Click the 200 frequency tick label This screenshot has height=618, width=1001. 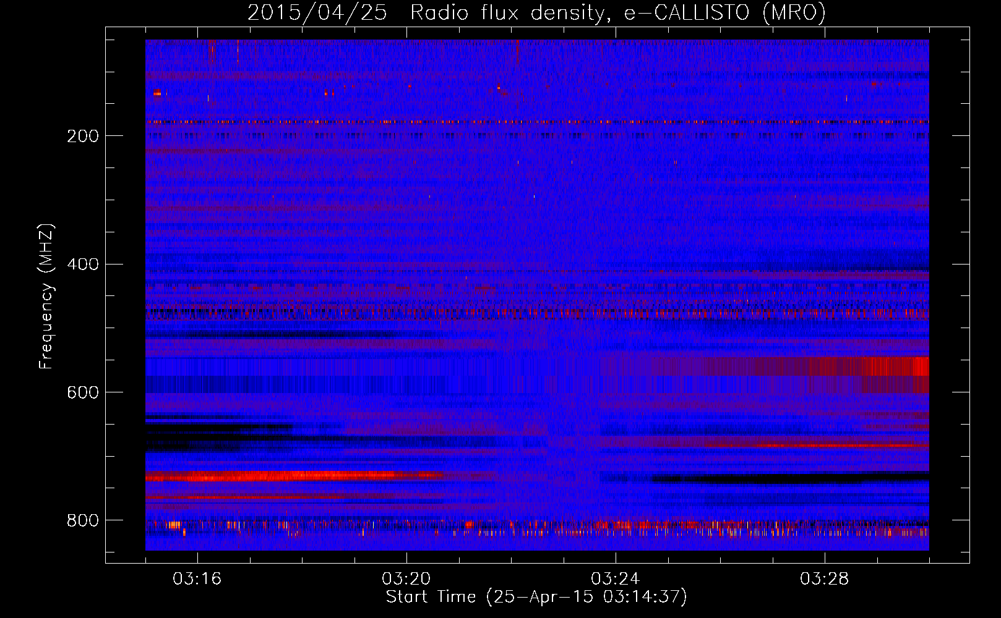(83, 136)
